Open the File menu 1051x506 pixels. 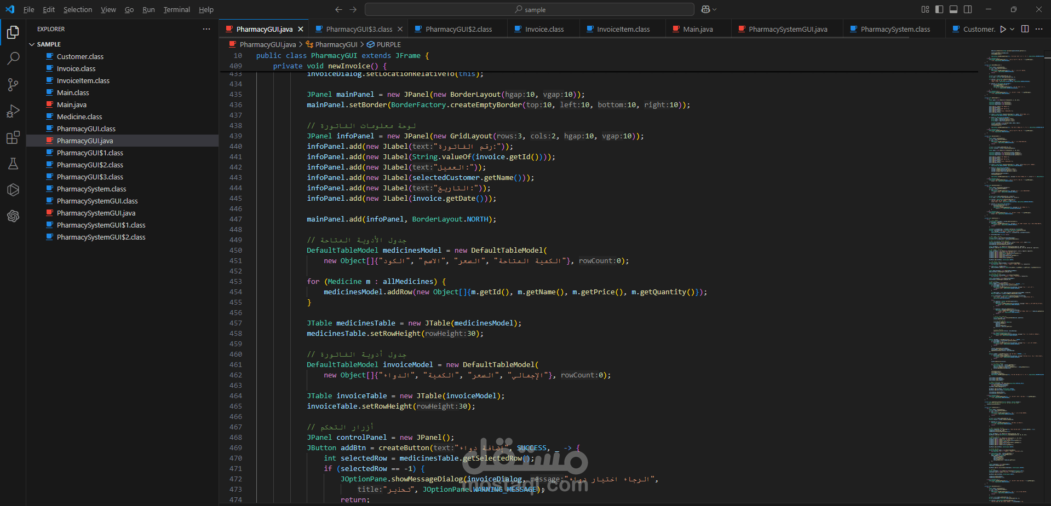(x=28, y=9)
